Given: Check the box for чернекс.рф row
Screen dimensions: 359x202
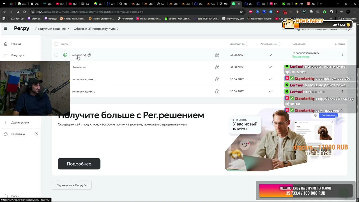Looking at the screenshot, I should pos(56,55).
